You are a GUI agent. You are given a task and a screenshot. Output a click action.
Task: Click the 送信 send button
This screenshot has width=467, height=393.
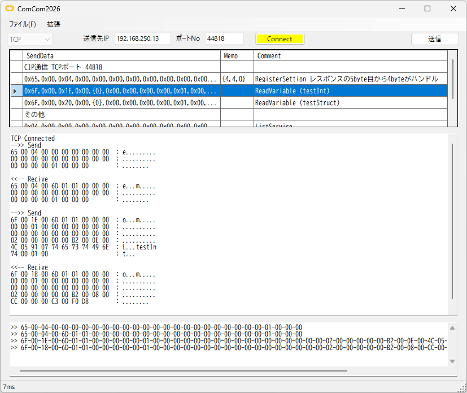click(x=435, y=39)
